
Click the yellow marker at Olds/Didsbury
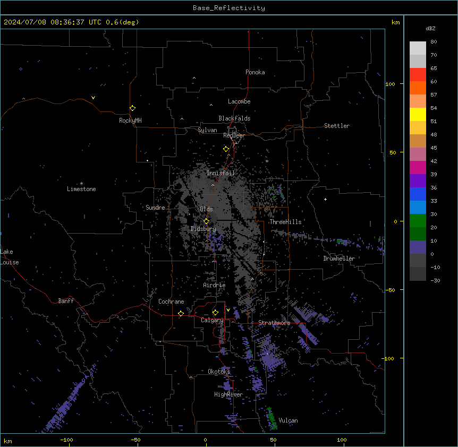pyautogui.click(x=207, y=221)
